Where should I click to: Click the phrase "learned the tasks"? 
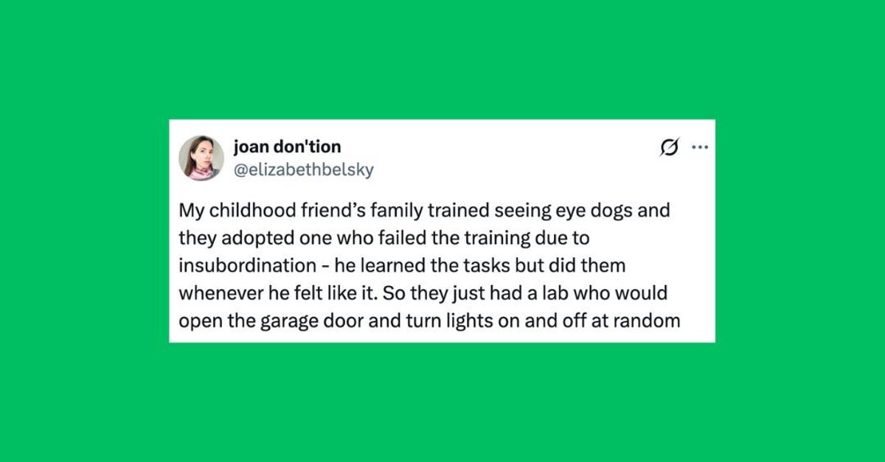pyautogui.click(x=415, y=265)
